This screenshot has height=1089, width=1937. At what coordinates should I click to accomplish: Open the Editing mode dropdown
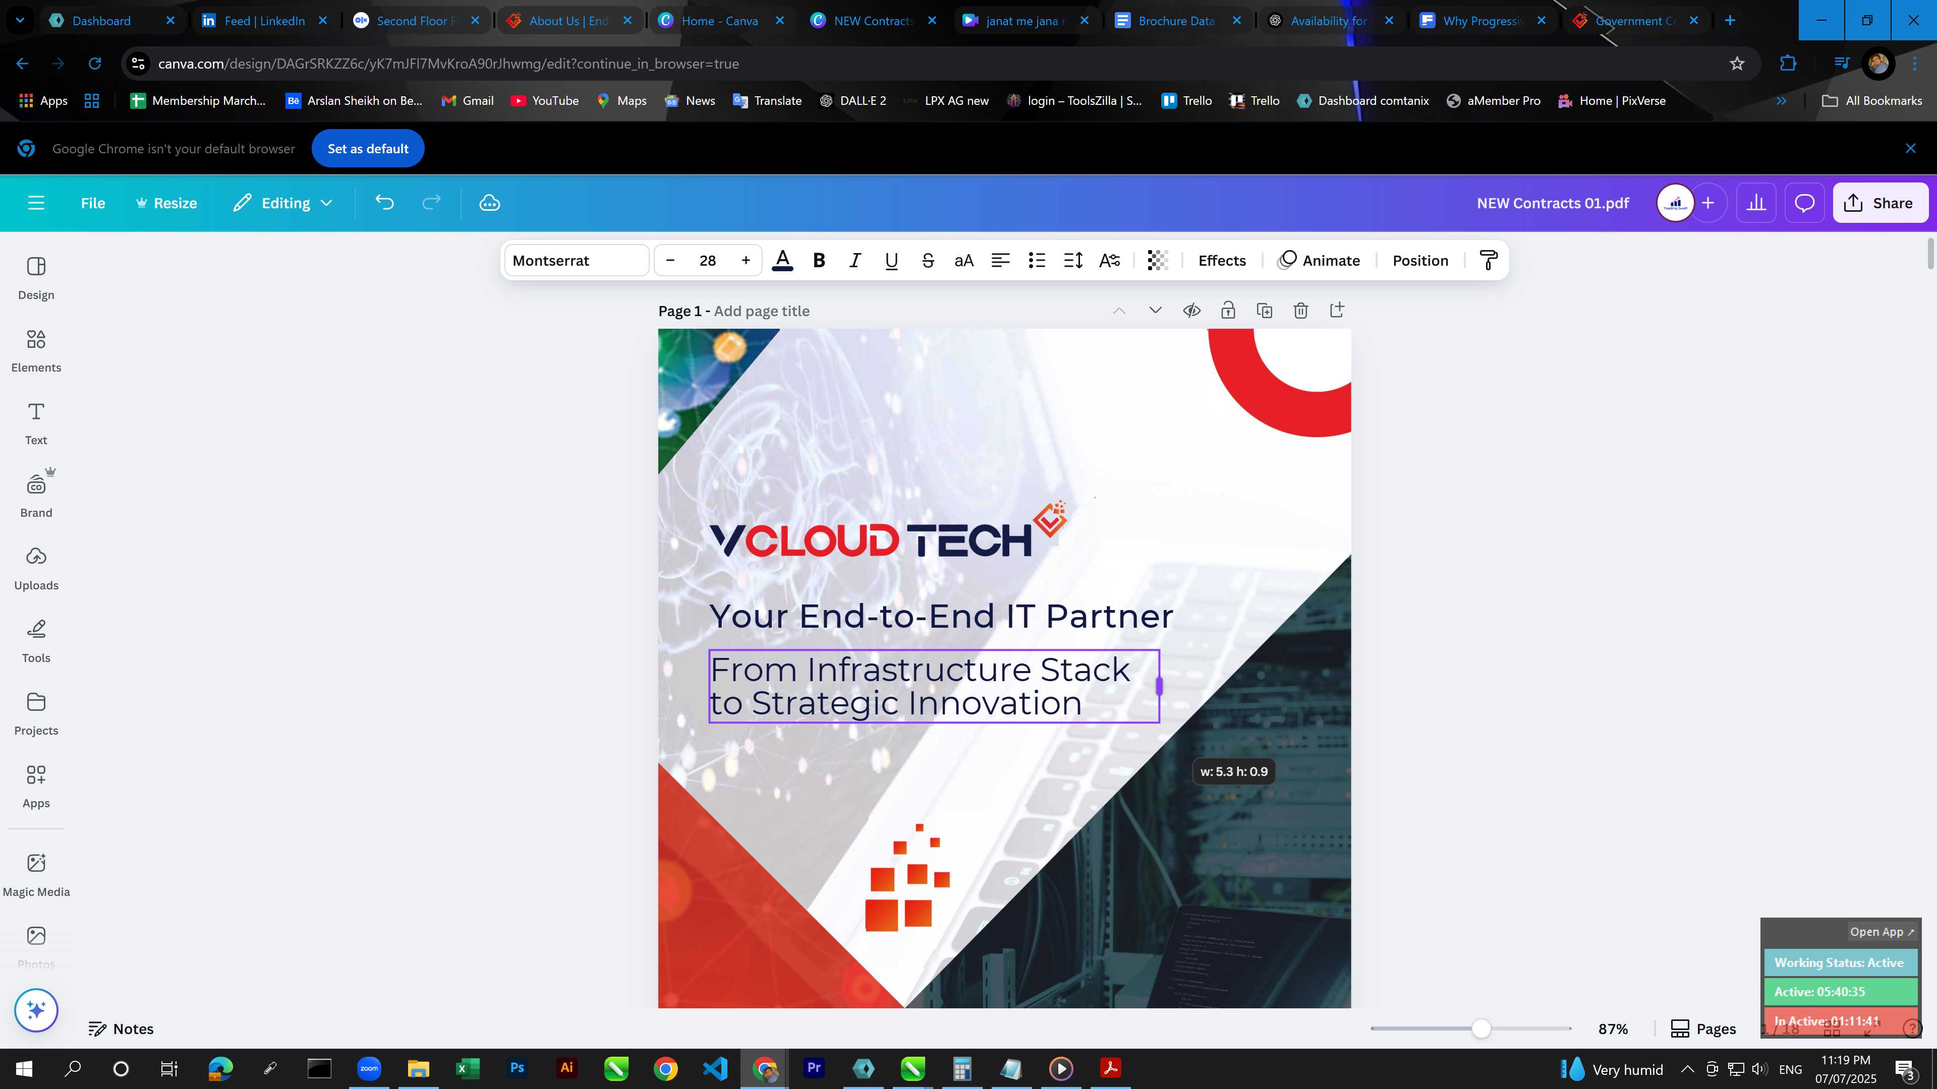tap(282, 203)
